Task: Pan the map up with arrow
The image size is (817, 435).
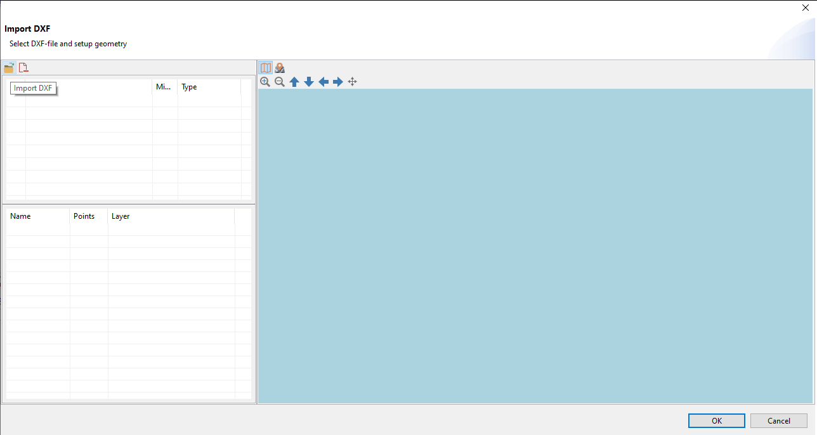Action: pyautogui.click(x=294, y=82)
